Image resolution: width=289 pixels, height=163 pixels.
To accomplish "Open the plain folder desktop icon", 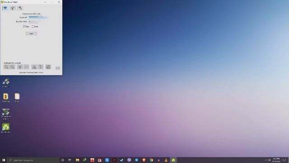I will tap(17, 98).
